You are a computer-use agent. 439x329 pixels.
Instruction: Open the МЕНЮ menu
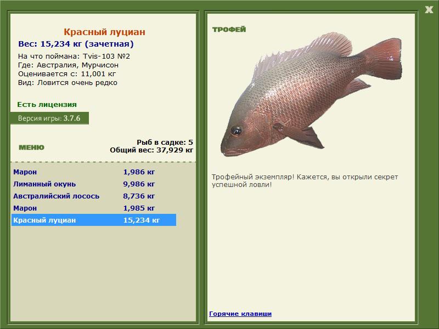click(x=31, y=148)
